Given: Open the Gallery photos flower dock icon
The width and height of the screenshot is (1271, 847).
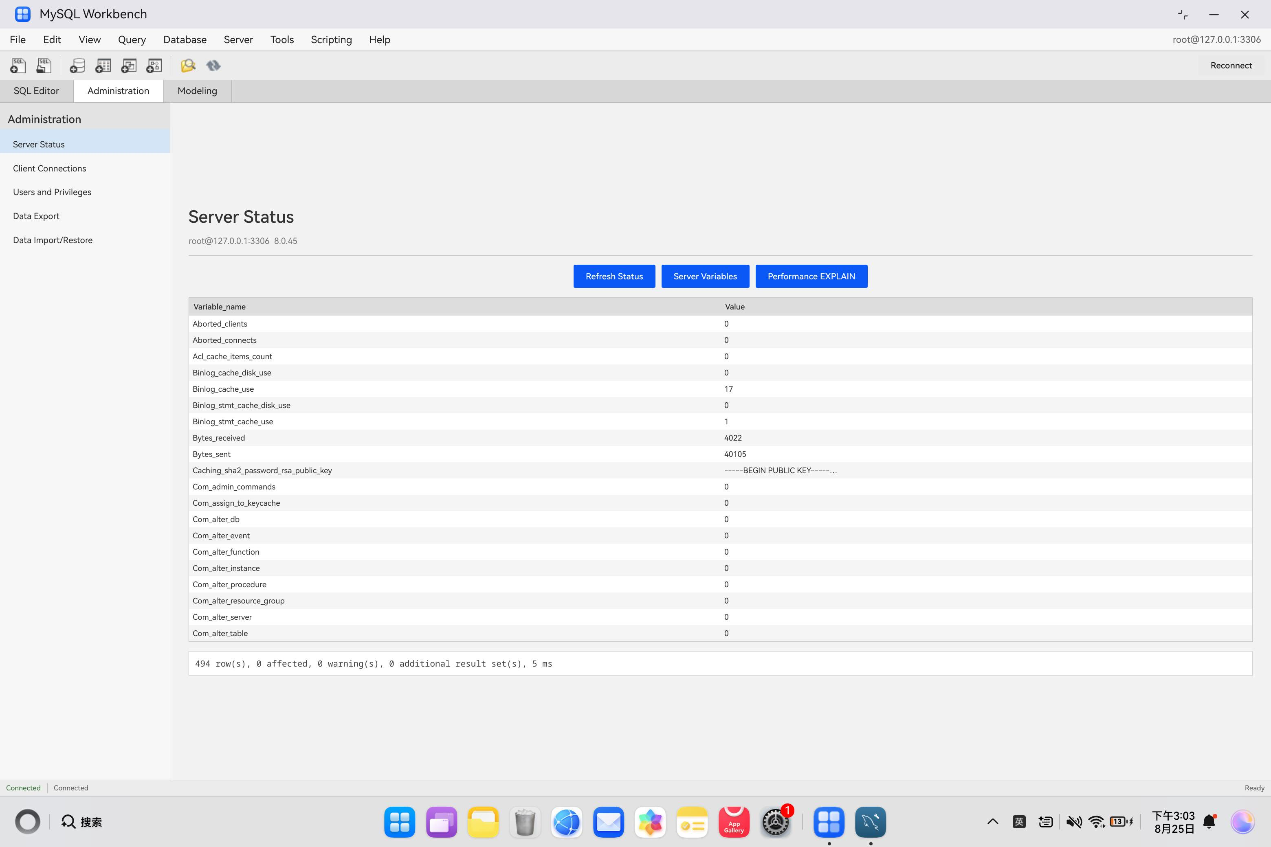Looking at the screenshot, I should [x=650, y=822].
